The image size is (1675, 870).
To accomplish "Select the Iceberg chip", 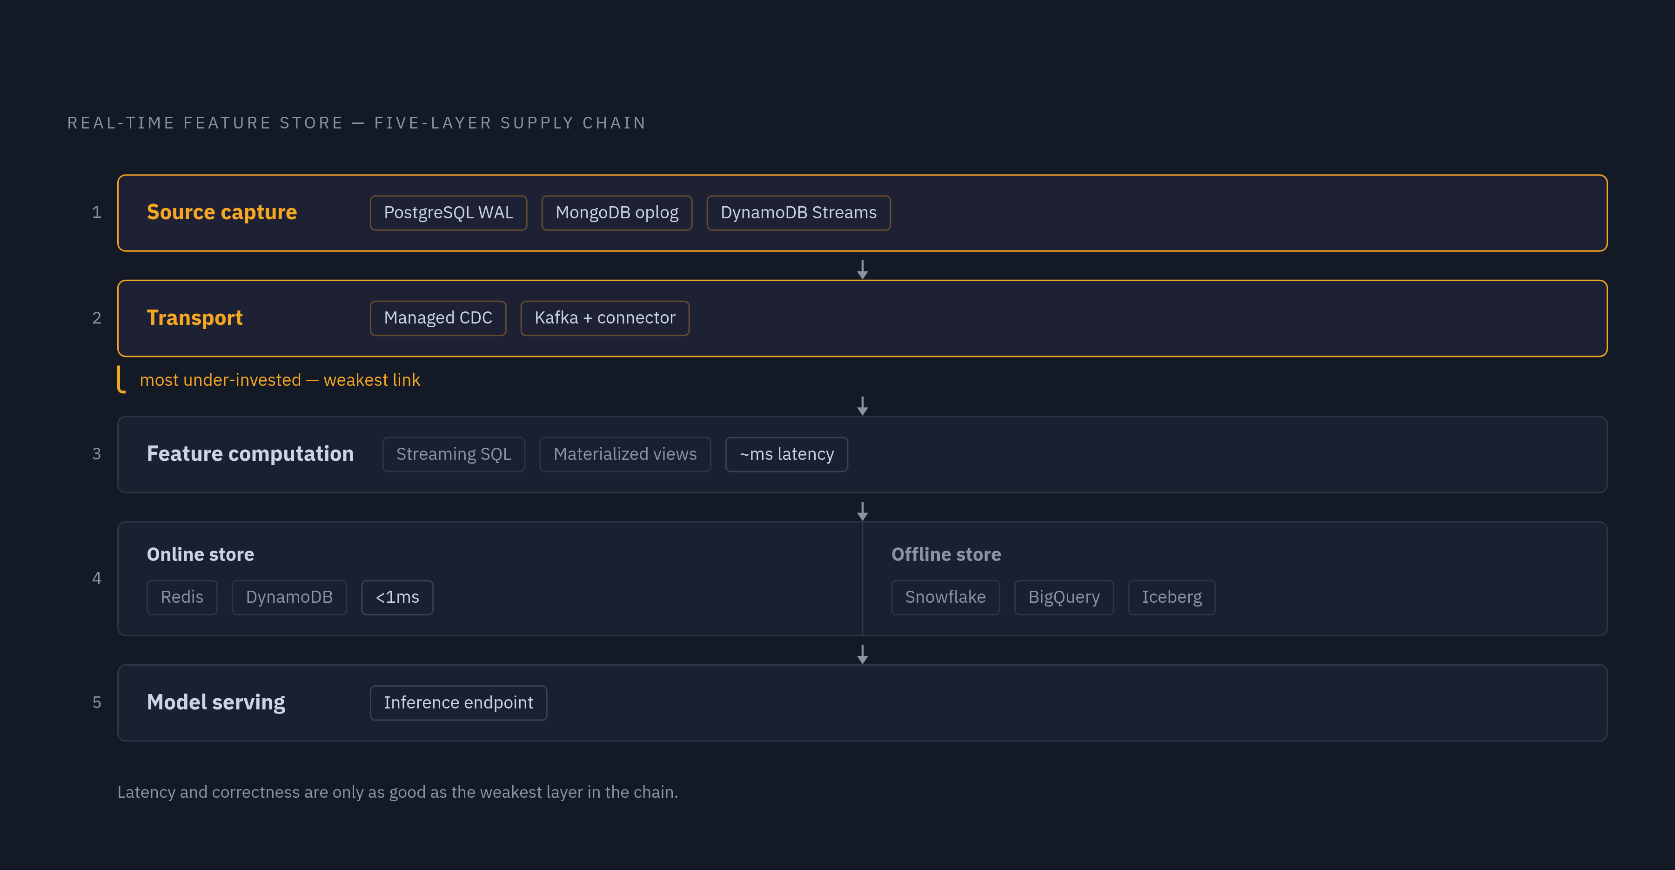I will (1172, 597).
